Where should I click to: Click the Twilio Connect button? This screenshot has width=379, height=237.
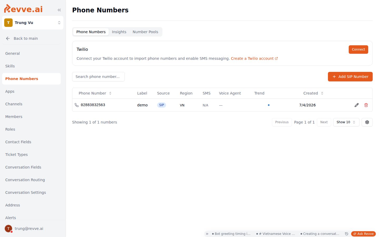[358, 50]
